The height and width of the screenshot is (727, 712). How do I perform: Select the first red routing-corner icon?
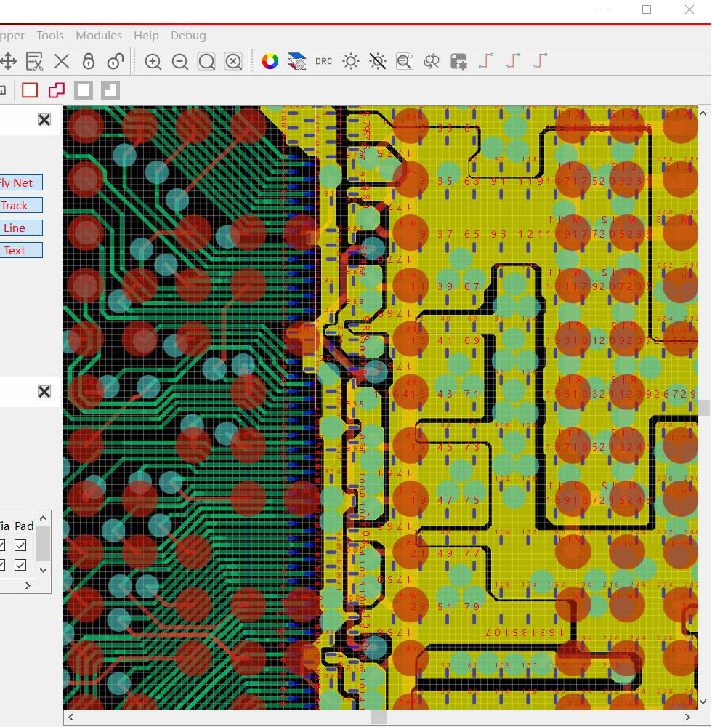coord(485,61)
